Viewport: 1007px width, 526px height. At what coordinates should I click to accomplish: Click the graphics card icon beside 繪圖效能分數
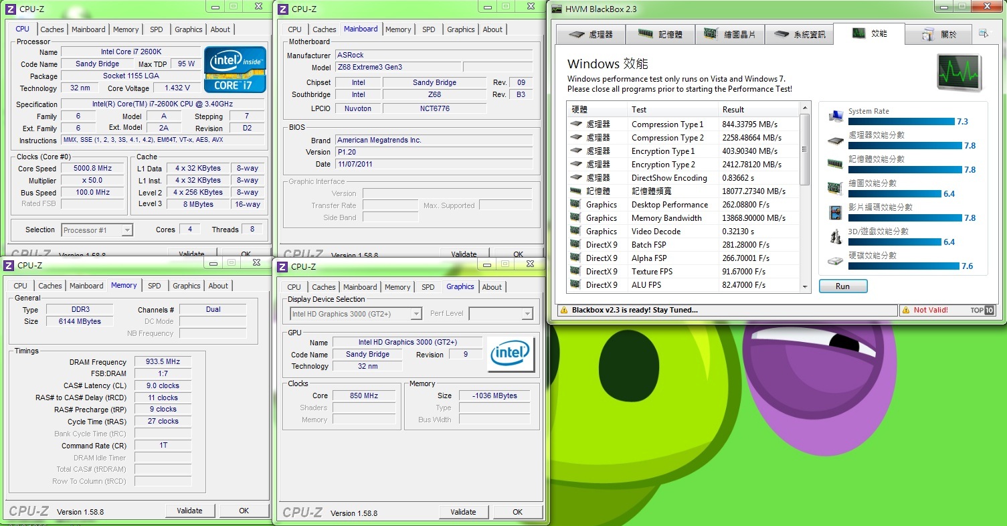(835, 188)
